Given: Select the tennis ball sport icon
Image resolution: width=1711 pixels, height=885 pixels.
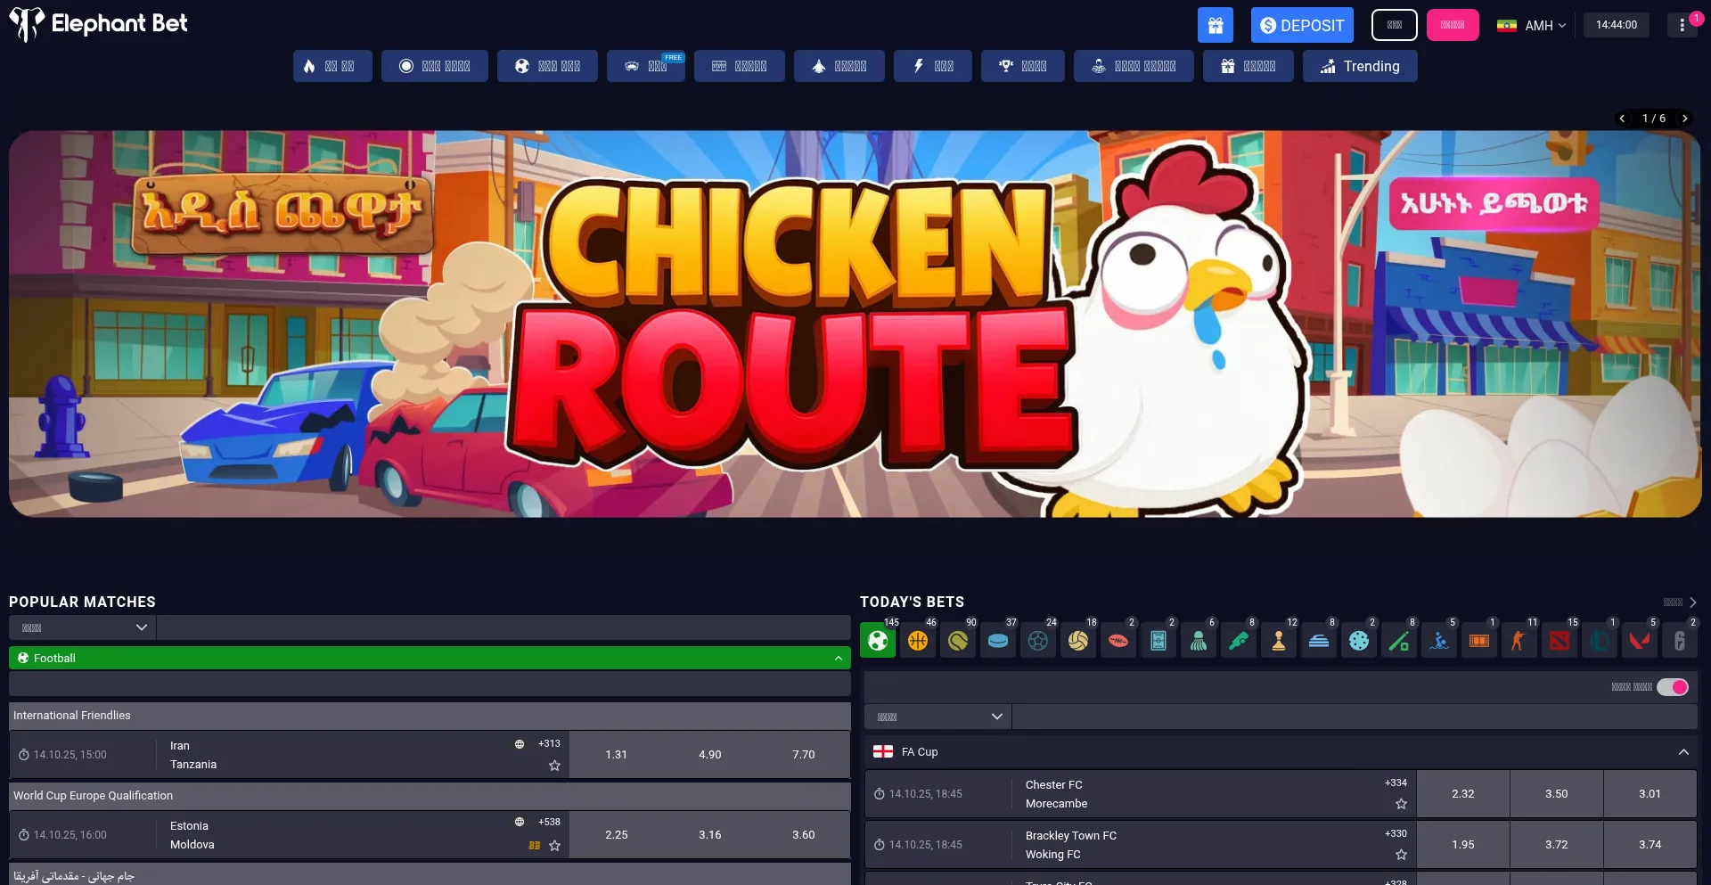Looking at the screenshot, I should [x=958, y=641].
